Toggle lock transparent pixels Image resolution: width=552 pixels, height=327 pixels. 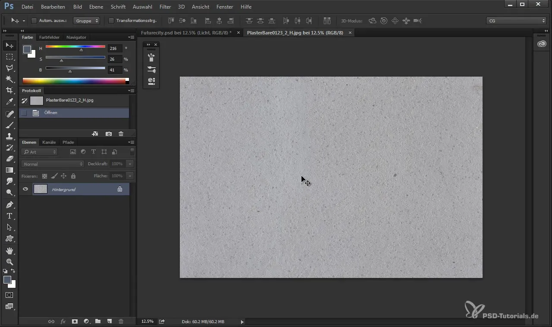pyautogui.click(x=44, y=176)
